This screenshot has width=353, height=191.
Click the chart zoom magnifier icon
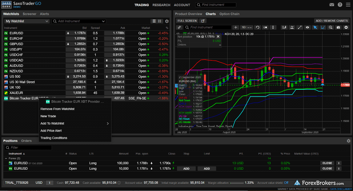(330, 27)
